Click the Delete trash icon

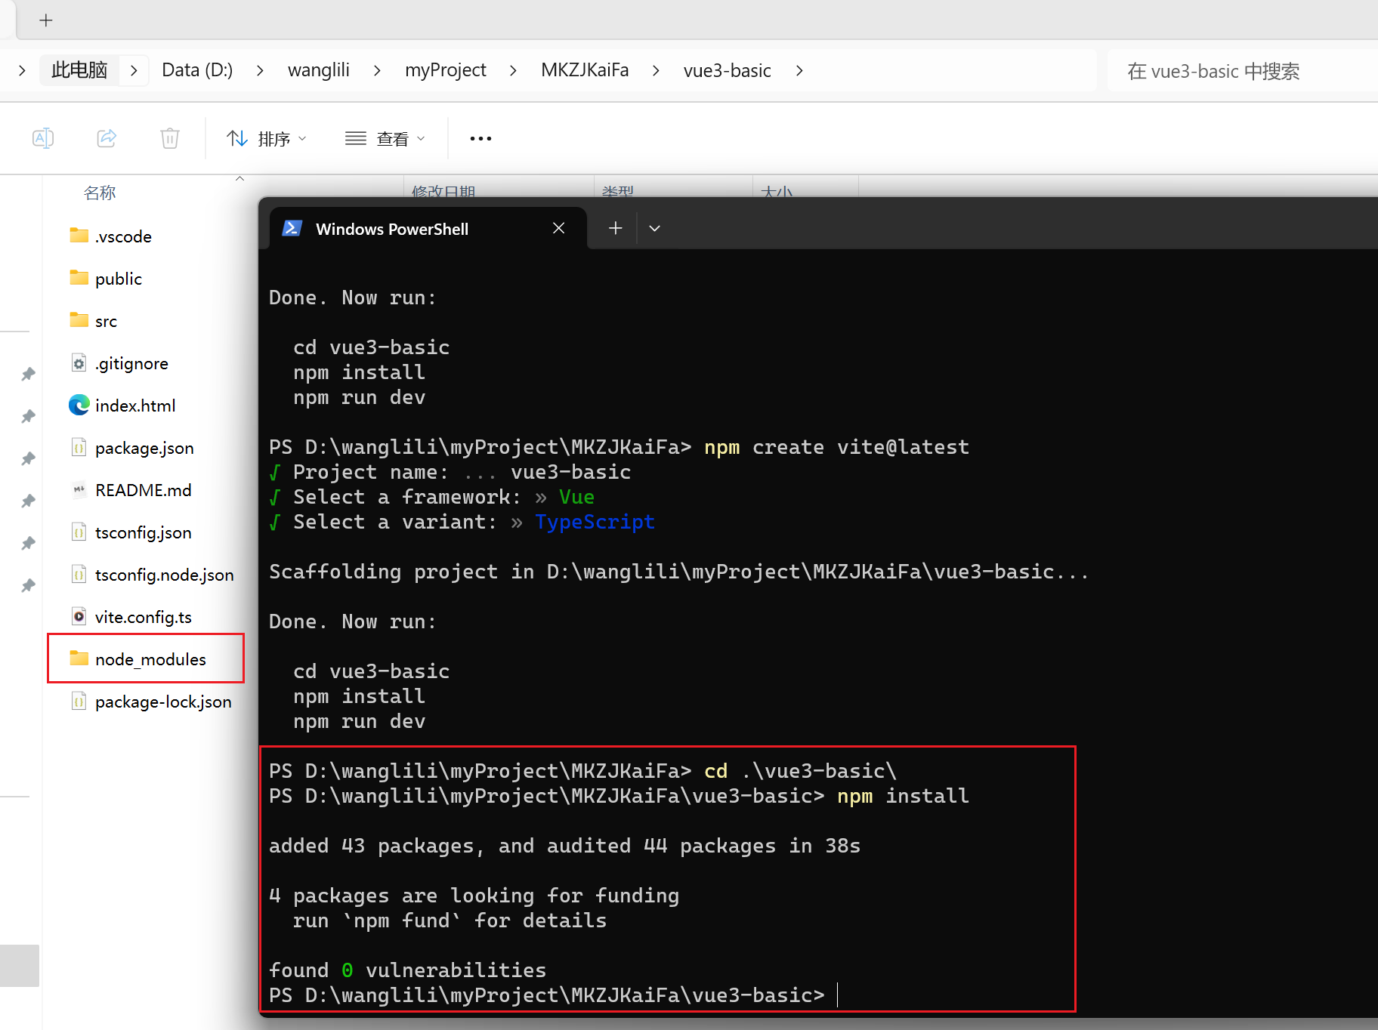click(170, 138)
